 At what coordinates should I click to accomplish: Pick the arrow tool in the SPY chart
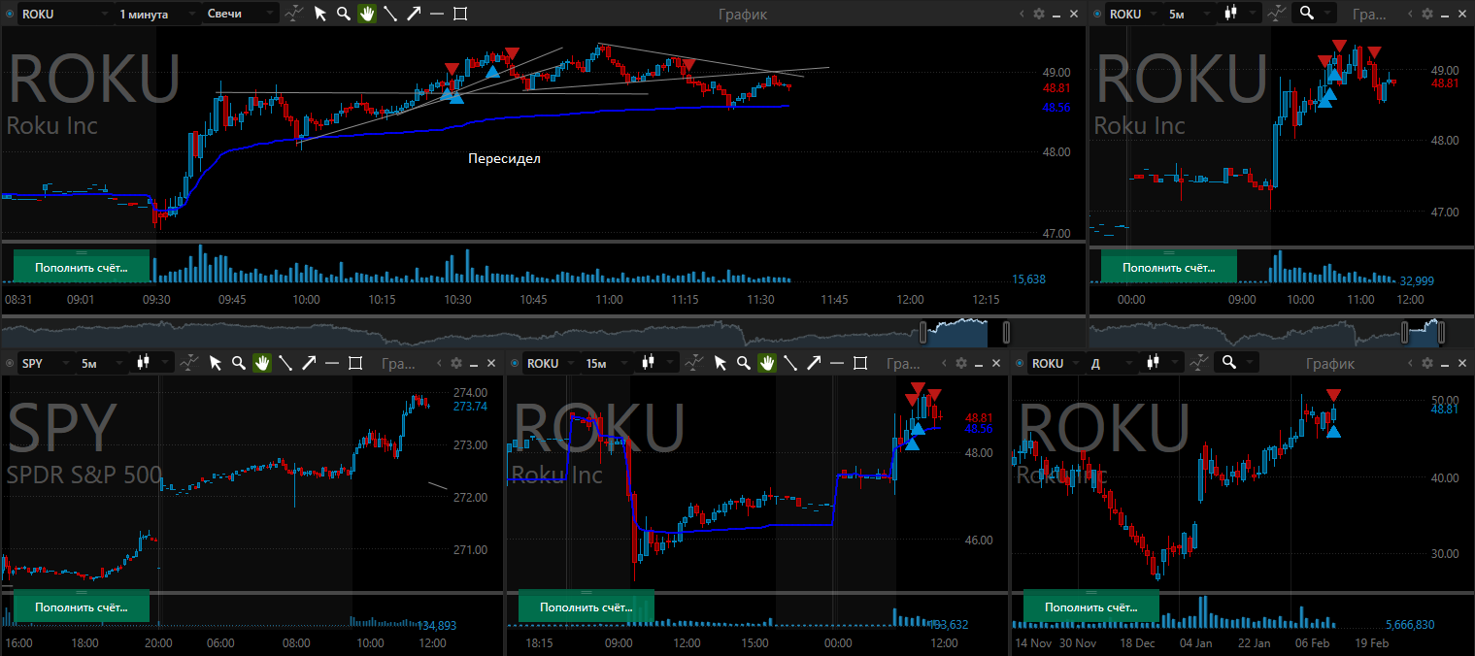point(309,363)
